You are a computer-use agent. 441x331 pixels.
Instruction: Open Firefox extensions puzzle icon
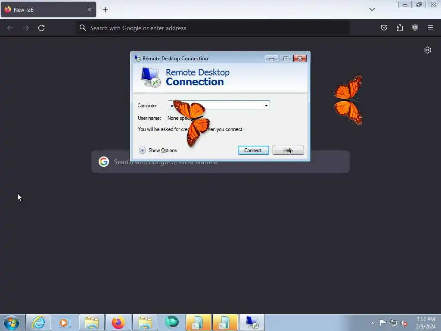400,28
